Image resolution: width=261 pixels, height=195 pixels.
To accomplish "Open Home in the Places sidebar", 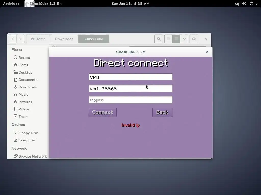I will 21,65.
